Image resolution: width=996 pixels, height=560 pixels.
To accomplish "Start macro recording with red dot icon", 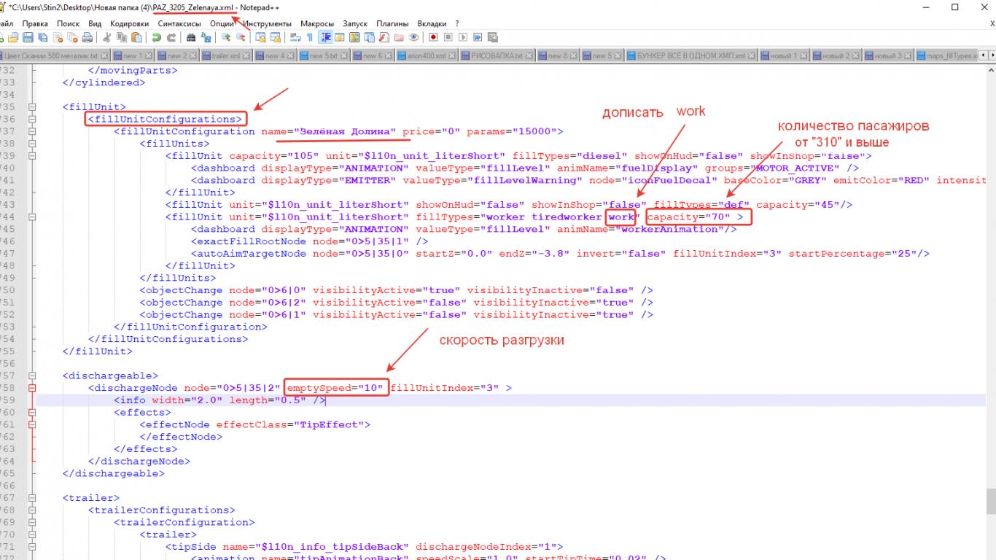I will click(433, 37).
